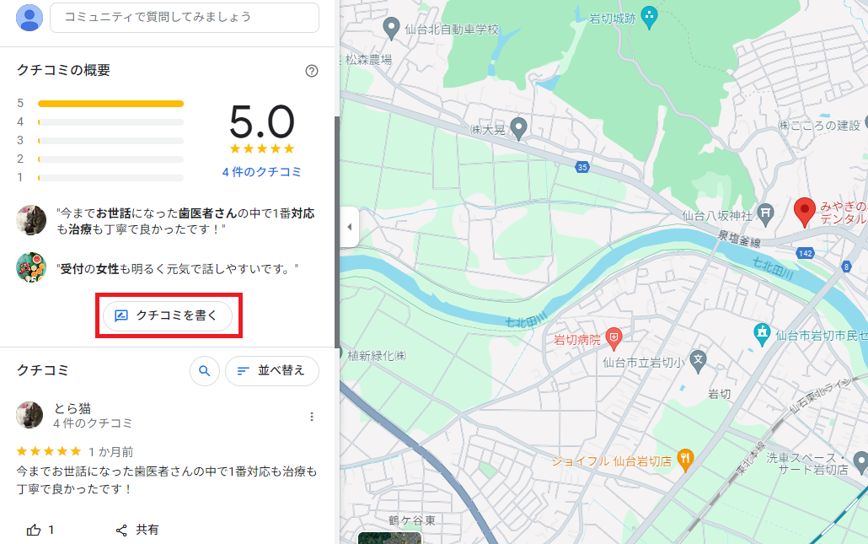The image size is (868, 544).
Task: Open the three-dot menu on とら猫's review
Action: click(312, 416)
